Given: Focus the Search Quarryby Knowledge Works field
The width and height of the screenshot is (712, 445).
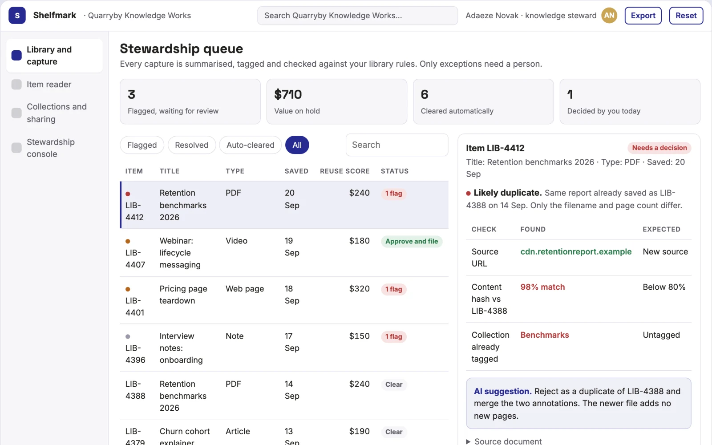Looking at the screenshot, I should 357,16.
